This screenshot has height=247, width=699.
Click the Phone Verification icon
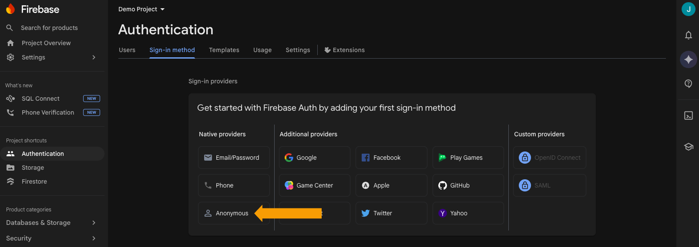(x=10, y=112)
